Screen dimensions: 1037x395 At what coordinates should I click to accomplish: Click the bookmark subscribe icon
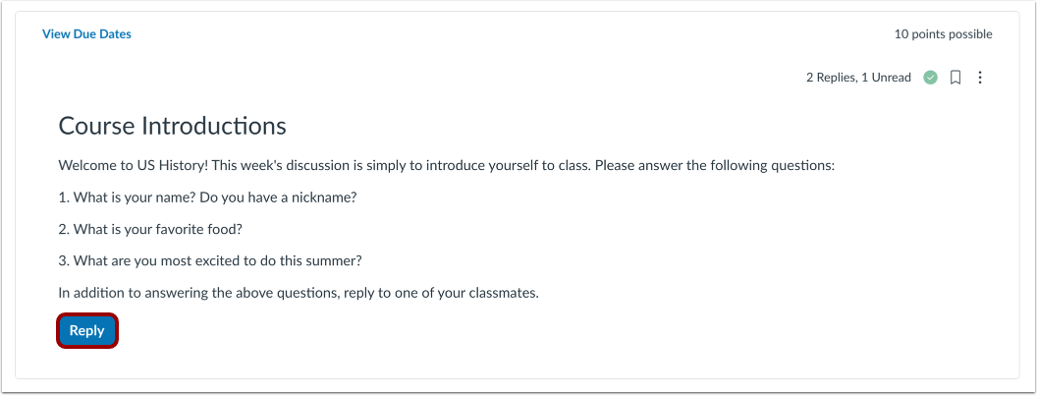955,78
